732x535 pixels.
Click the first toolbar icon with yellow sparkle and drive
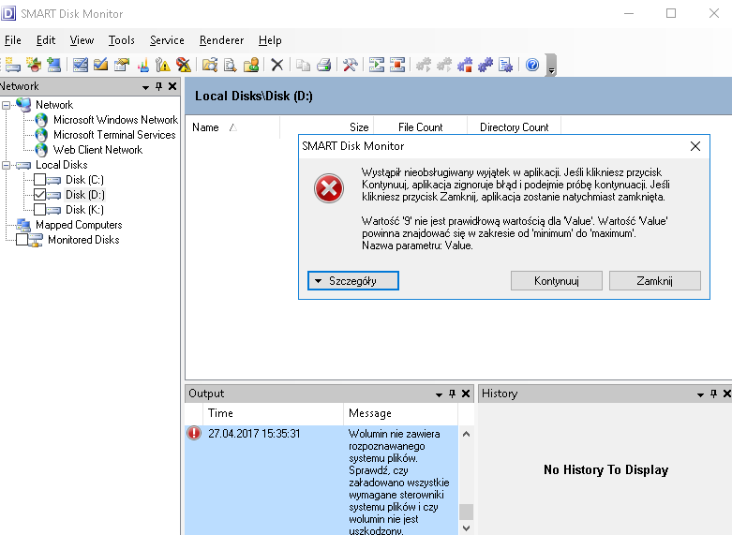coord(12,65)
